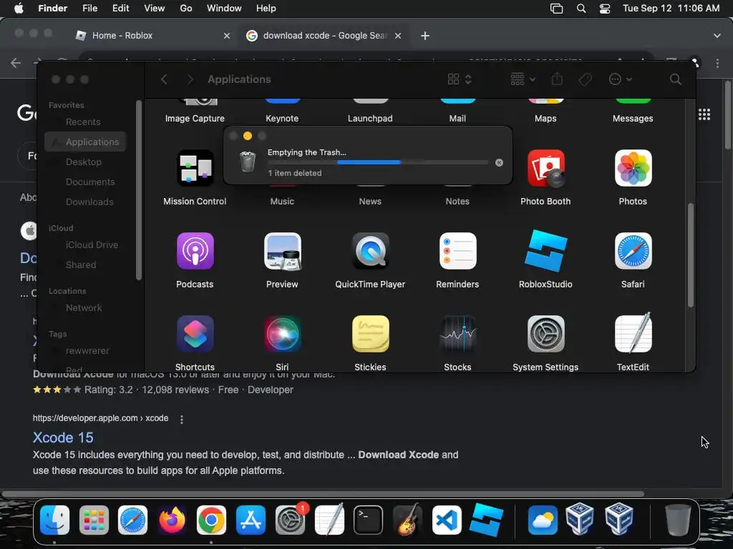This screenshot has height=549, width=733.
Task: Open Launchpad from the Dock
Action: (x=94, y=520)
